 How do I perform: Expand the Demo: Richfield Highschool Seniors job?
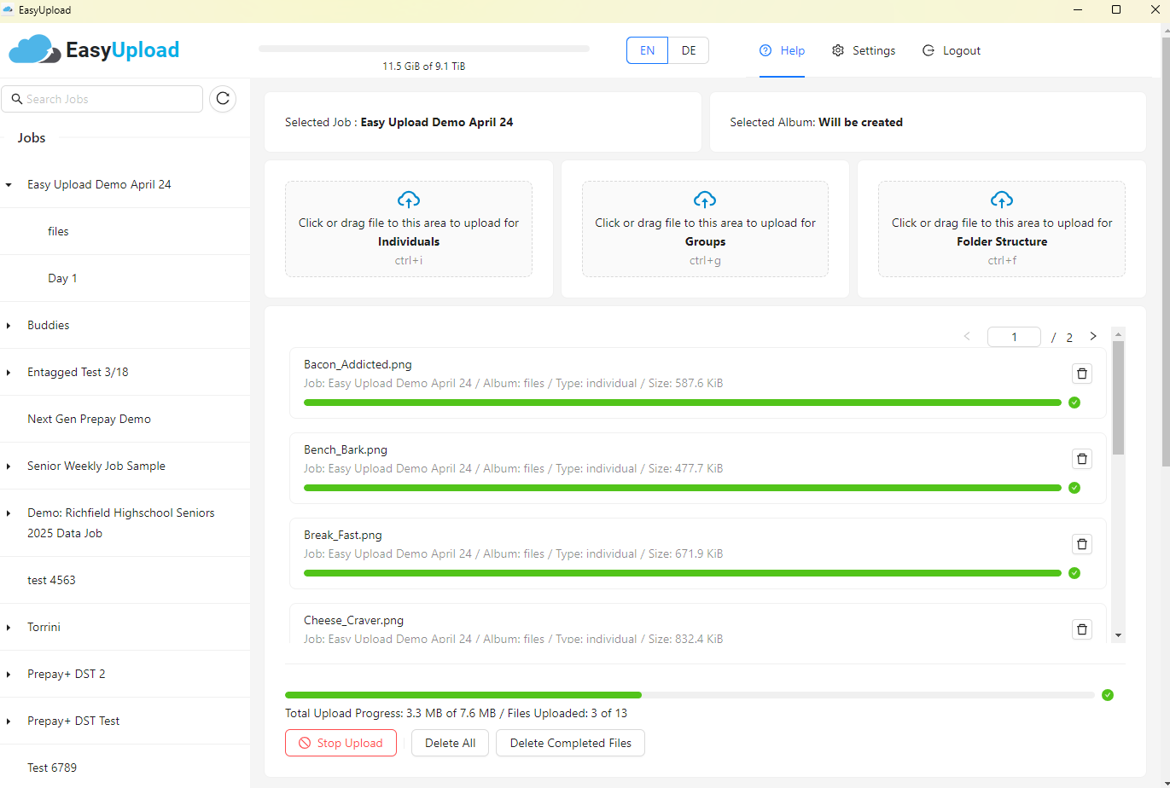pyautogui.click(x=9, y=513)
